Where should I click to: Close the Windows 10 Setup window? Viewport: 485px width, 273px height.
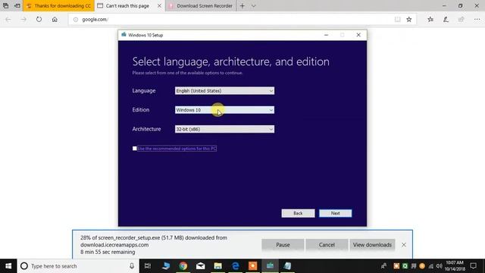click(x=358, y=35)
